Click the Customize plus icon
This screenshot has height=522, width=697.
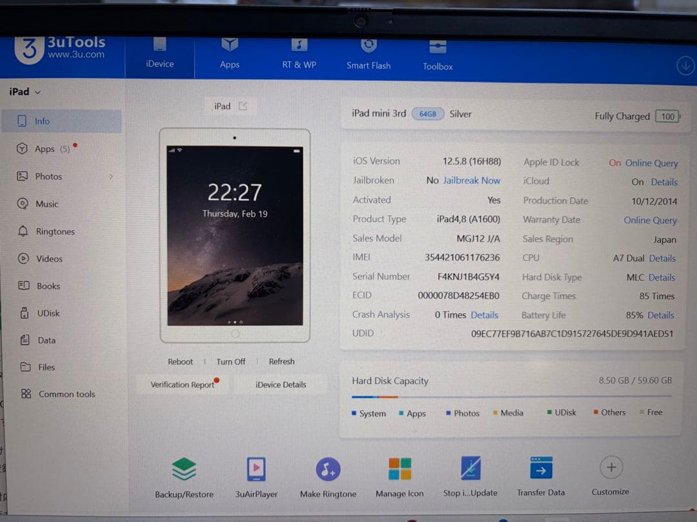(611, 467)
